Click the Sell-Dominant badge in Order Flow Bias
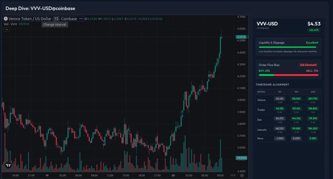The image size is (333, 179). click(308, 65)
